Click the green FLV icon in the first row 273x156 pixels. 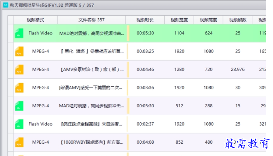(19, 33)
